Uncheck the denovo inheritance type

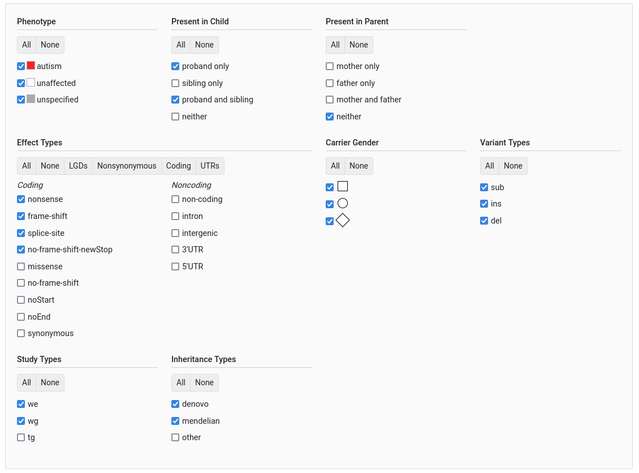click(x=175, y=404)
